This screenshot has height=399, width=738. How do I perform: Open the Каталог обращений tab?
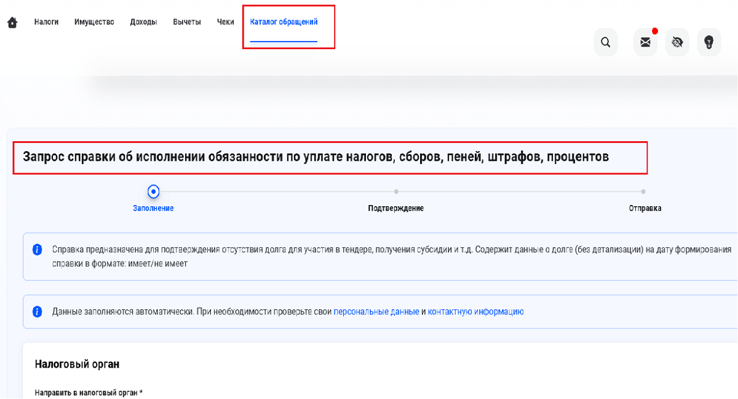point(284,22)
